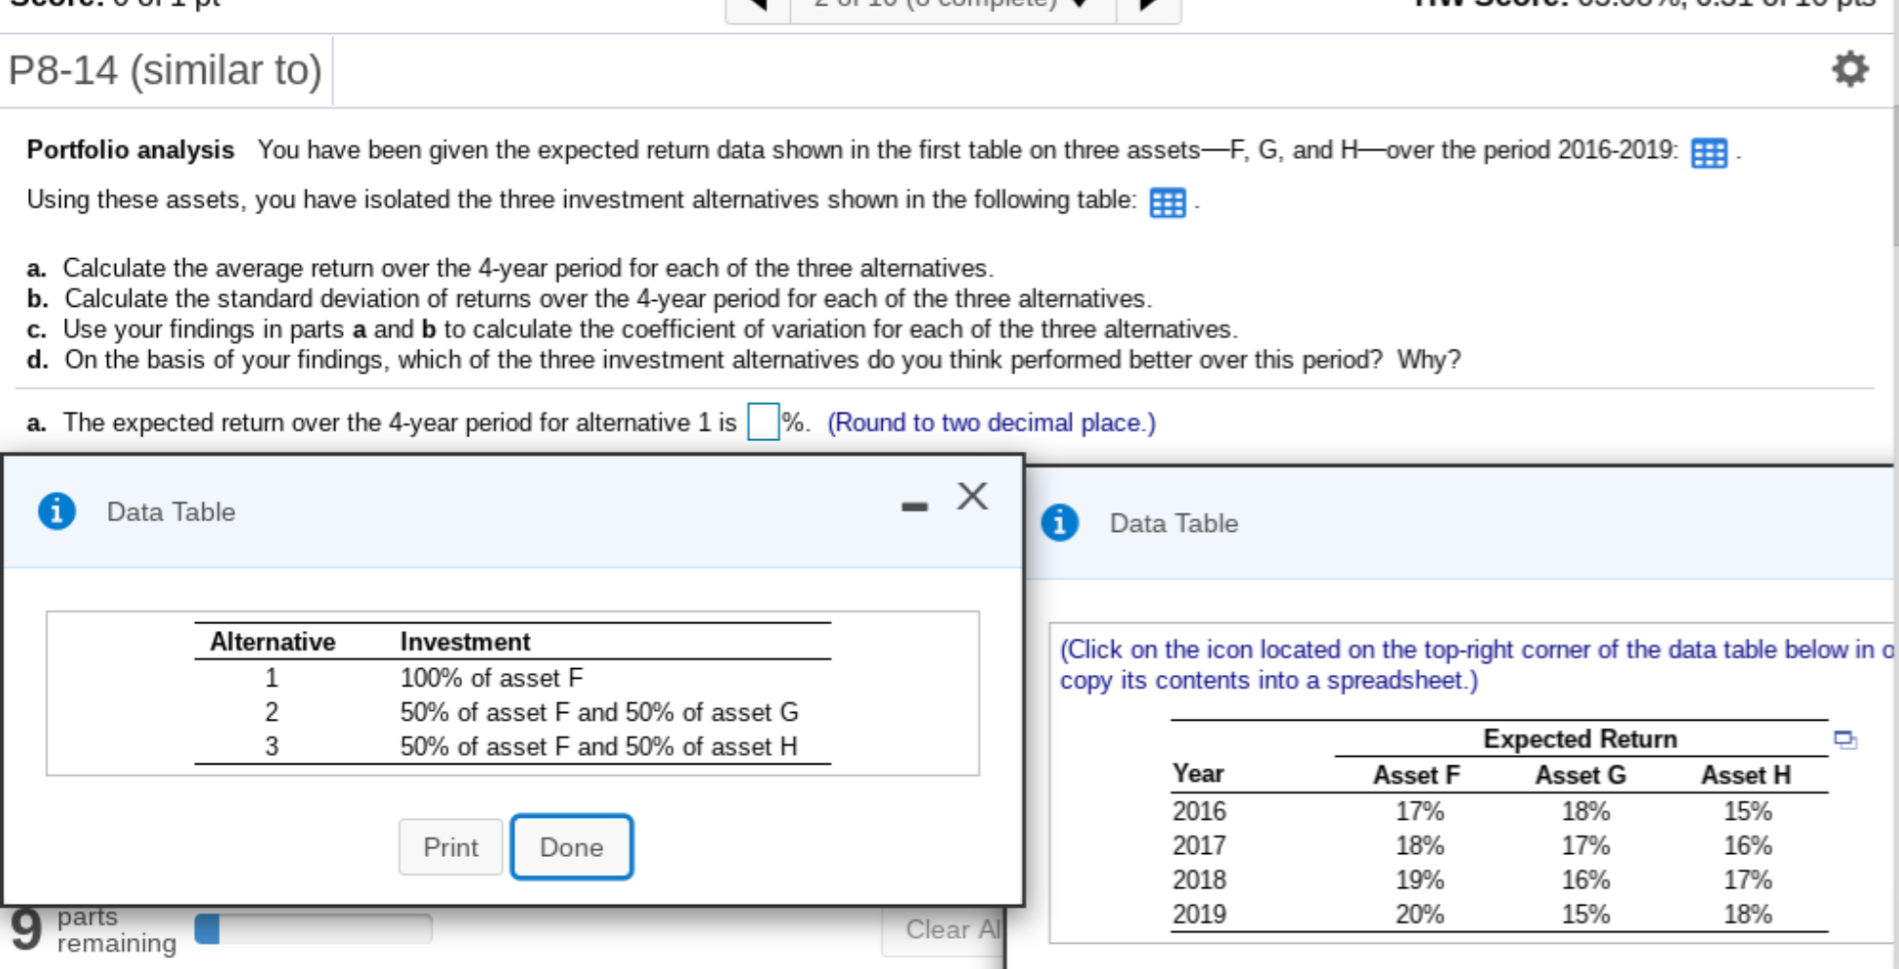The width and height of the screenshot is (1899, 969).
Task: Open the question settings gear icon
Action: pyautogui.click(x=1849, y=69)
